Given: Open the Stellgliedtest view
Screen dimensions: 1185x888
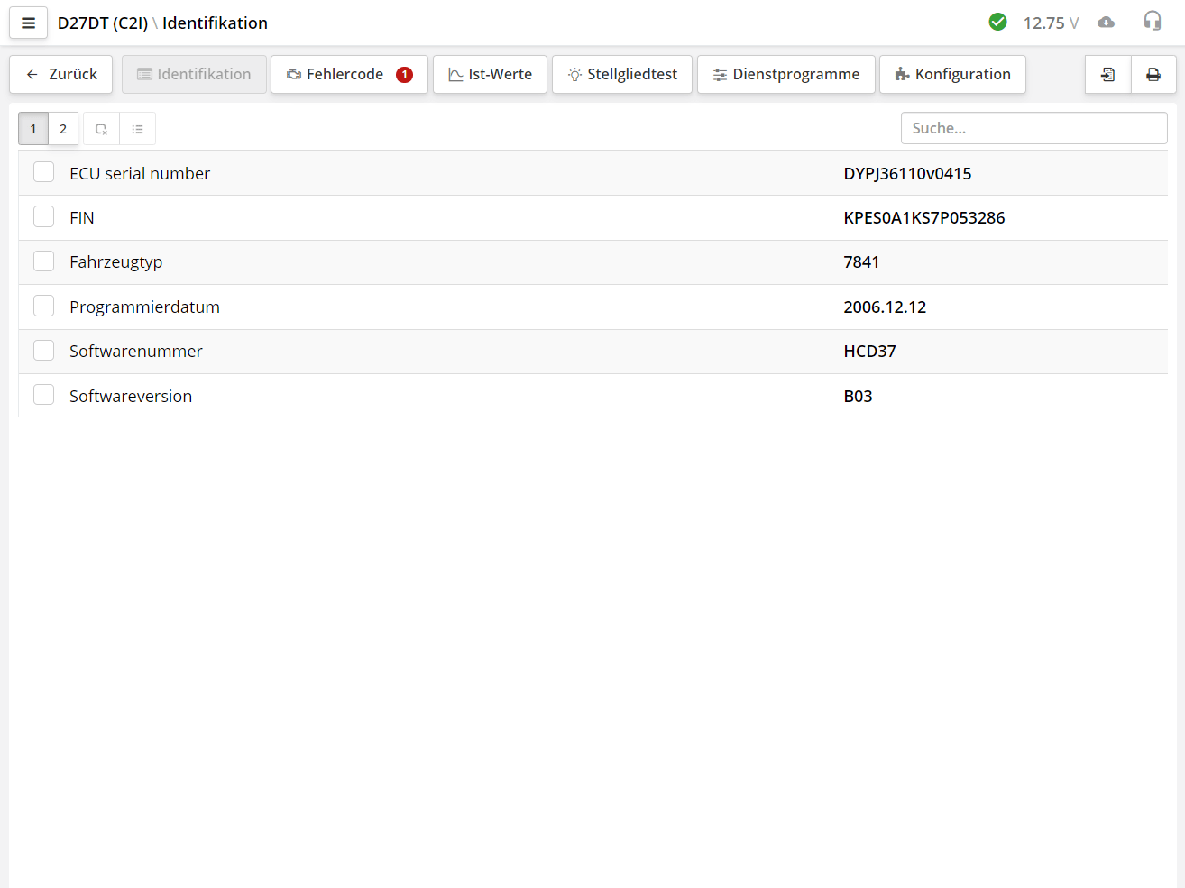Looking at the screenshot, I should pos(621,74).
